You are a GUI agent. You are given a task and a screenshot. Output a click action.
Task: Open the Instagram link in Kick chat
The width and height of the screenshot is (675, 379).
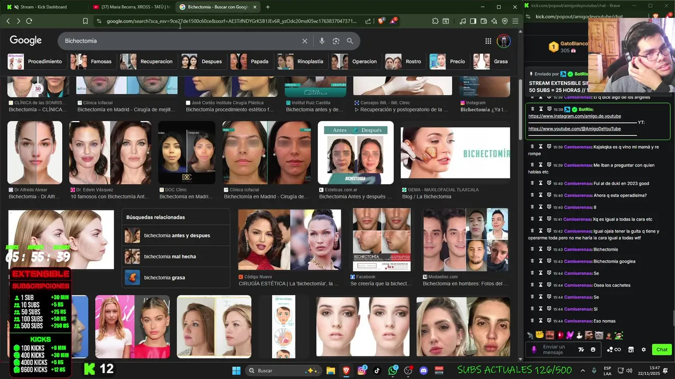coord(574,116)
